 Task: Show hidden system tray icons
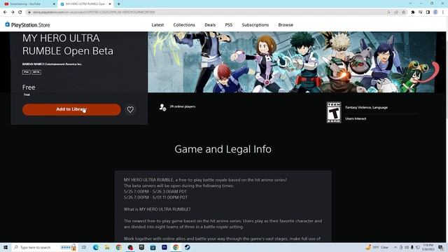[x=395, y=247]
